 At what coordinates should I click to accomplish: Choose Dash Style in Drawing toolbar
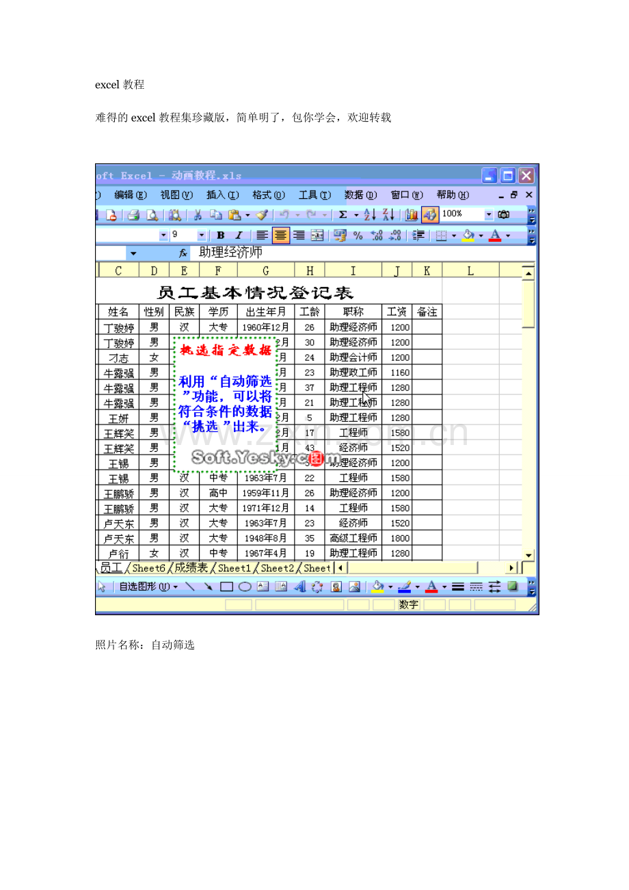tap(477, 586)
